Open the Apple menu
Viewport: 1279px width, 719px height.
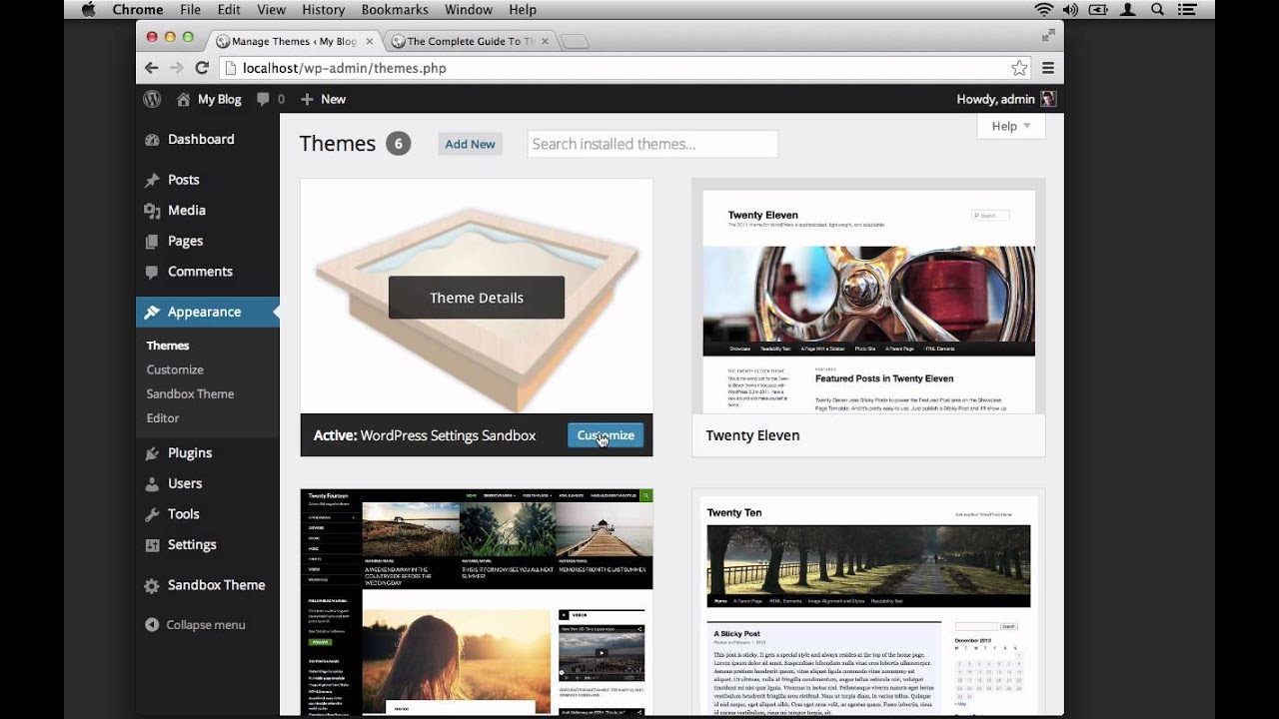(88, 10)
